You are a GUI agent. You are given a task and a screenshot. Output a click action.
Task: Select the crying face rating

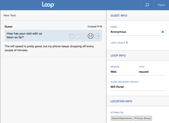pyautogui.click(x=97, y=36)
